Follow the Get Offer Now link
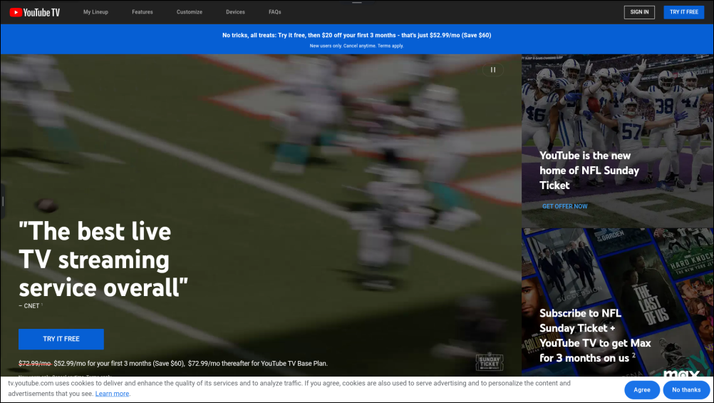The height and width of the screenshot is (403, 714). (x=565, y=206)
